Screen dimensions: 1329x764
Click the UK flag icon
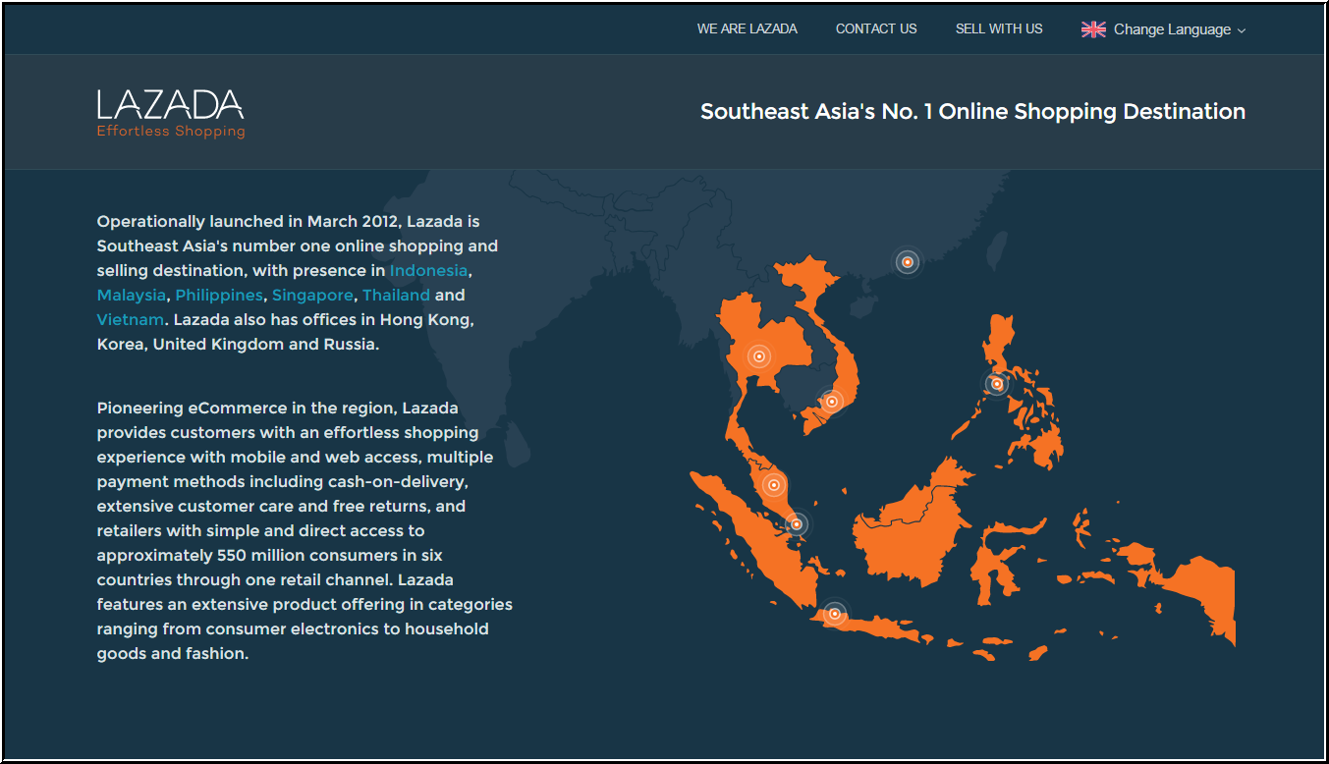(x=1093, y=29)
